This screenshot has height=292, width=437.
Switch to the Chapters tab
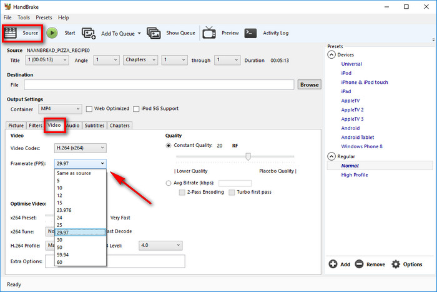(x=120, y=126)
